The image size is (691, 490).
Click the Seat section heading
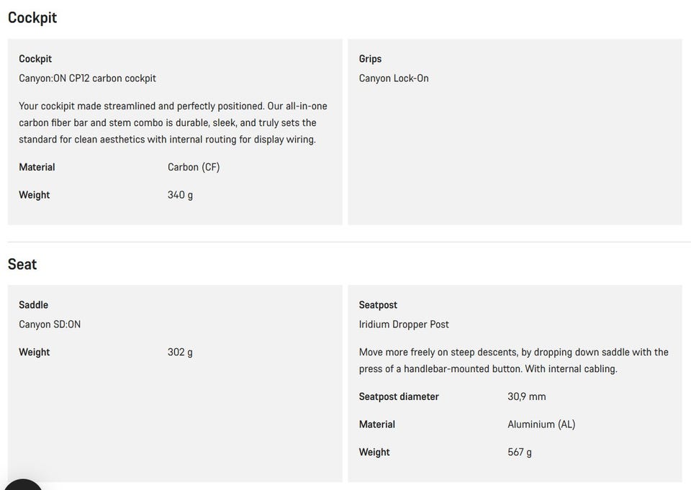coord(22,264)
